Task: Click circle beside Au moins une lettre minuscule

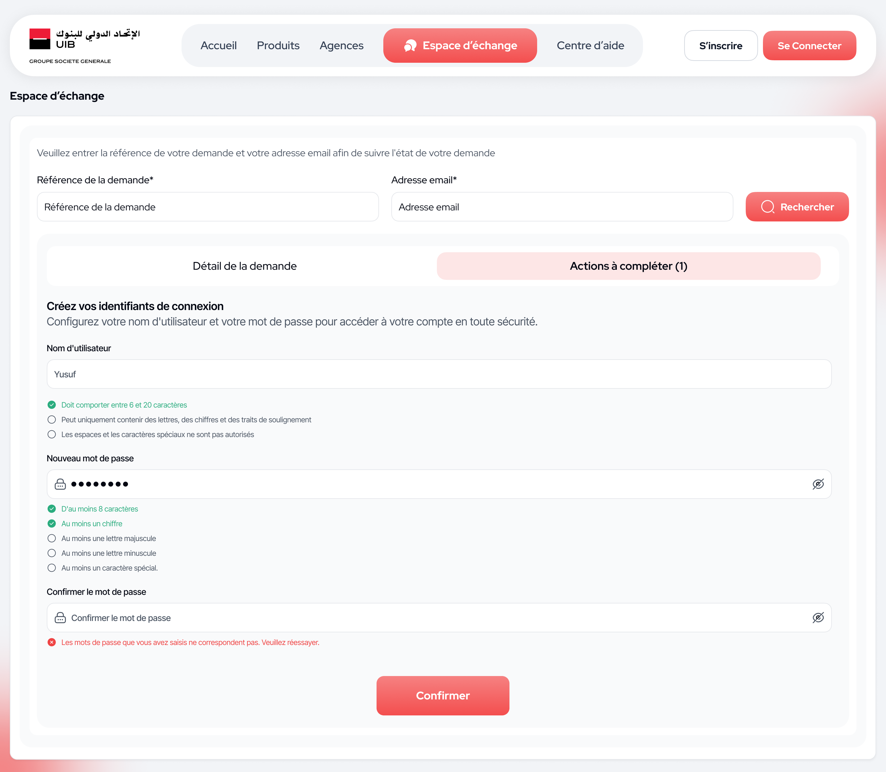Action: 52,553
